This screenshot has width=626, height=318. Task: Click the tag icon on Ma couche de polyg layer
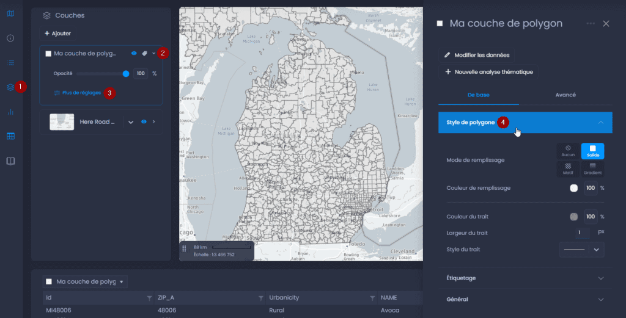point(144,53)
